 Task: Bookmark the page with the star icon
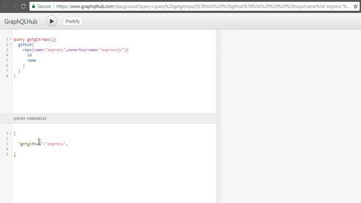pos(355,6)
